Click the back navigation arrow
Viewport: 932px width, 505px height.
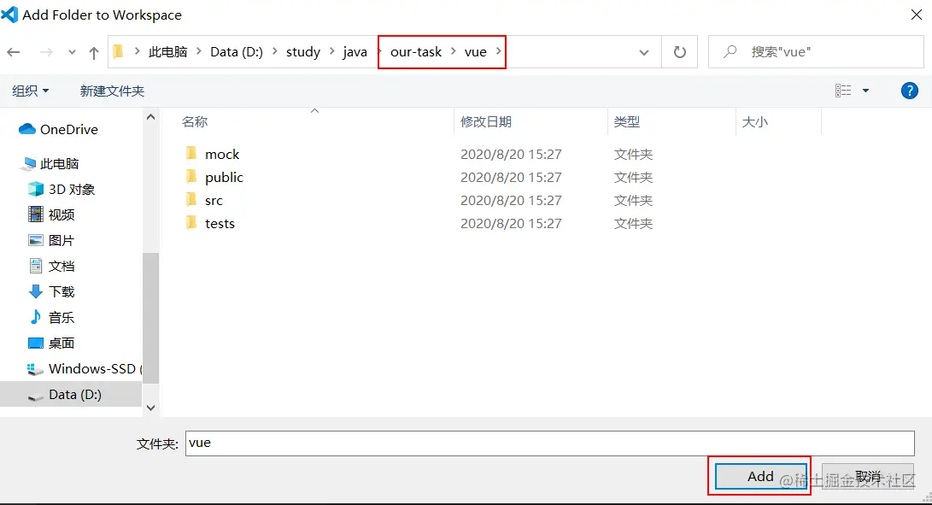[14, 51]
